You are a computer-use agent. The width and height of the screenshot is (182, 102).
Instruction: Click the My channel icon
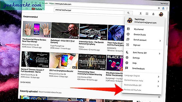pyautogui.click(x=128, y=29)
